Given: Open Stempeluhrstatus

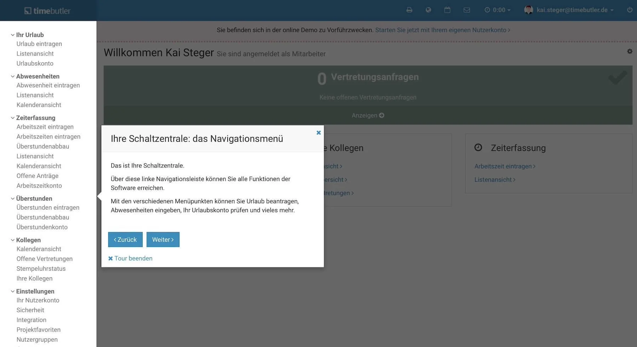Looking at the screenshot, I should 41,269.
